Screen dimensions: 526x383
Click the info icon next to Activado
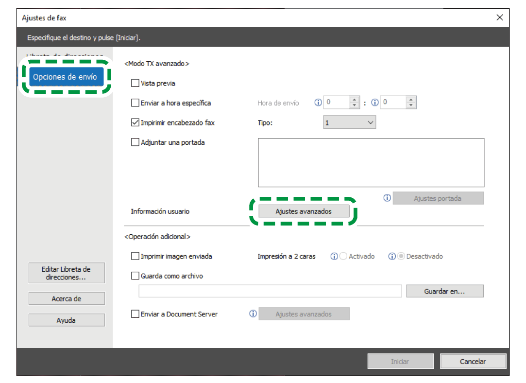point(334,256)
